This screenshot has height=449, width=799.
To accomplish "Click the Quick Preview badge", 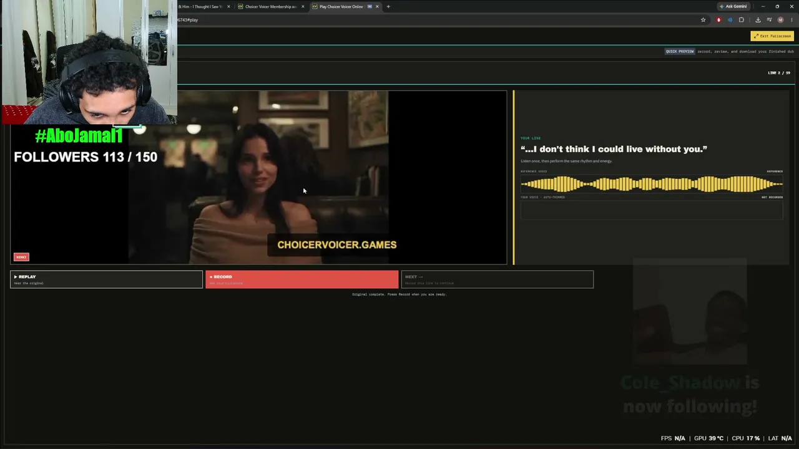I will pos(680,52).
